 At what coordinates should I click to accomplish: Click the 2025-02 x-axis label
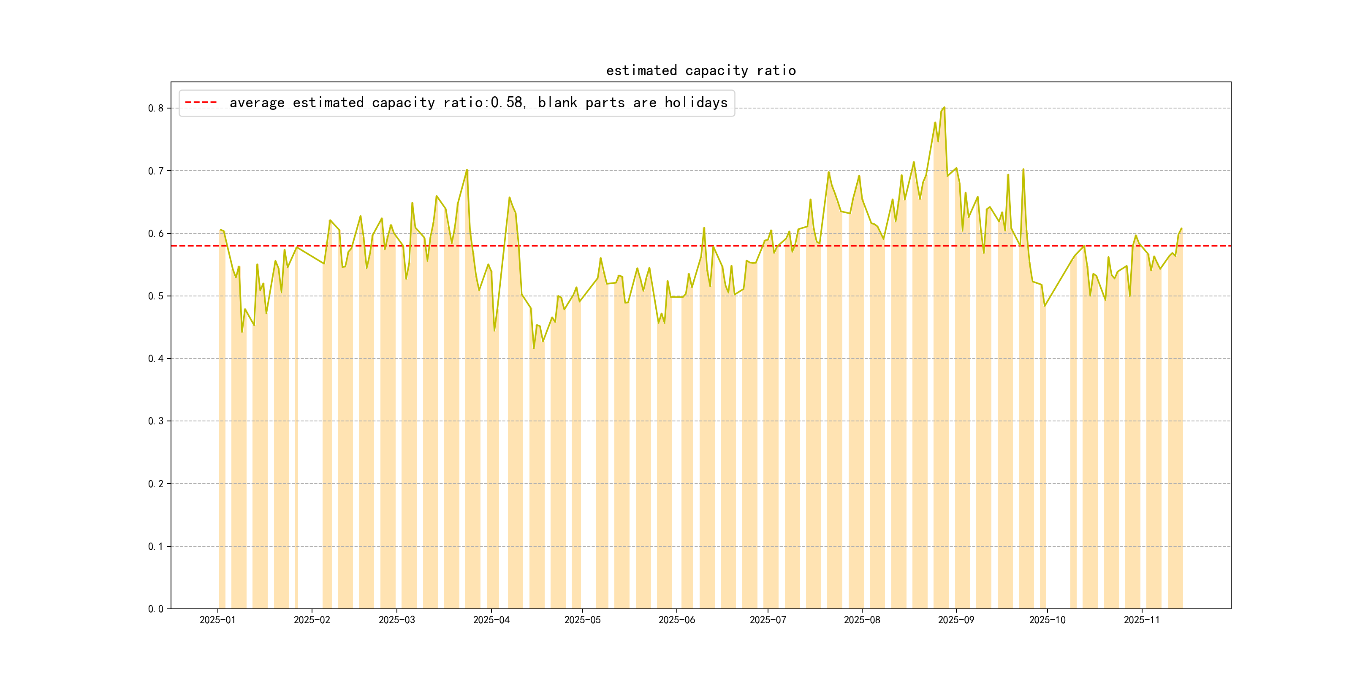click(x=312, y=620)
